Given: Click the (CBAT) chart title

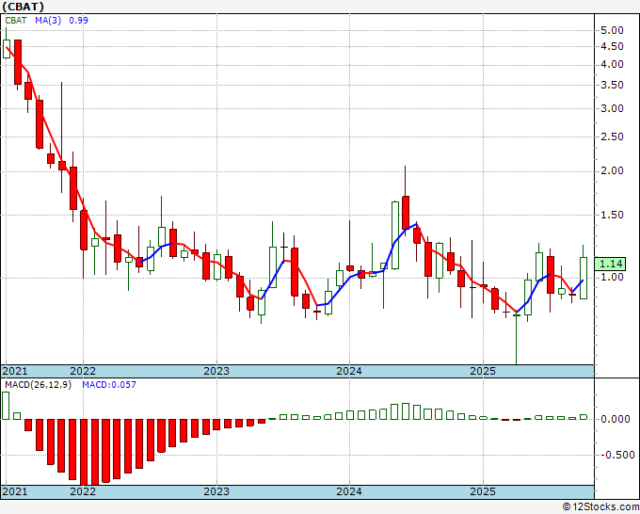Looking at the screenshot, I should (x=23, y=7).
